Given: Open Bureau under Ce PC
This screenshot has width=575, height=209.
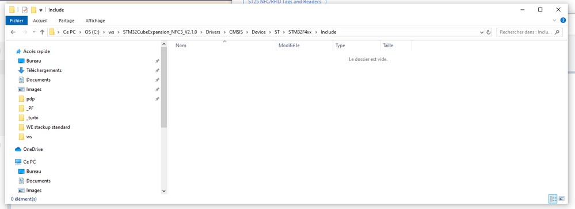Looking at the screenshot, I should [x=33, y=171].
